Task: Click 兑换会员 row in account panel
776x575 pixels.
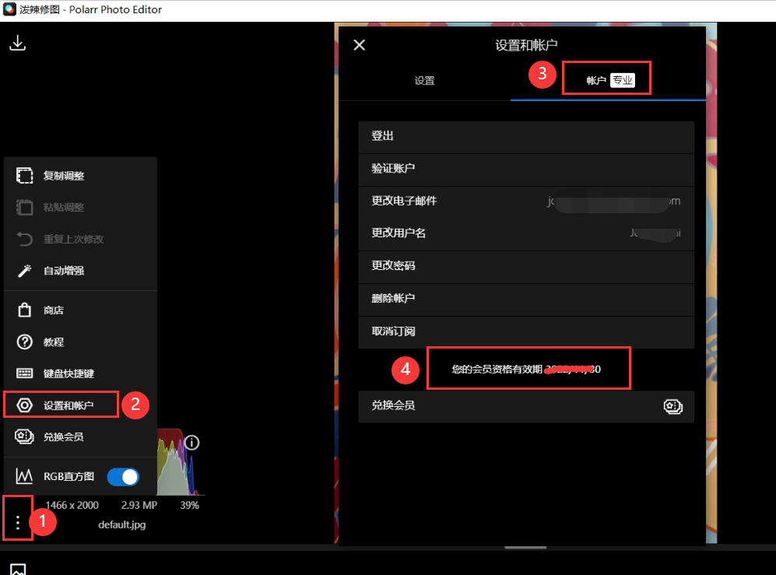Action: 525,406
